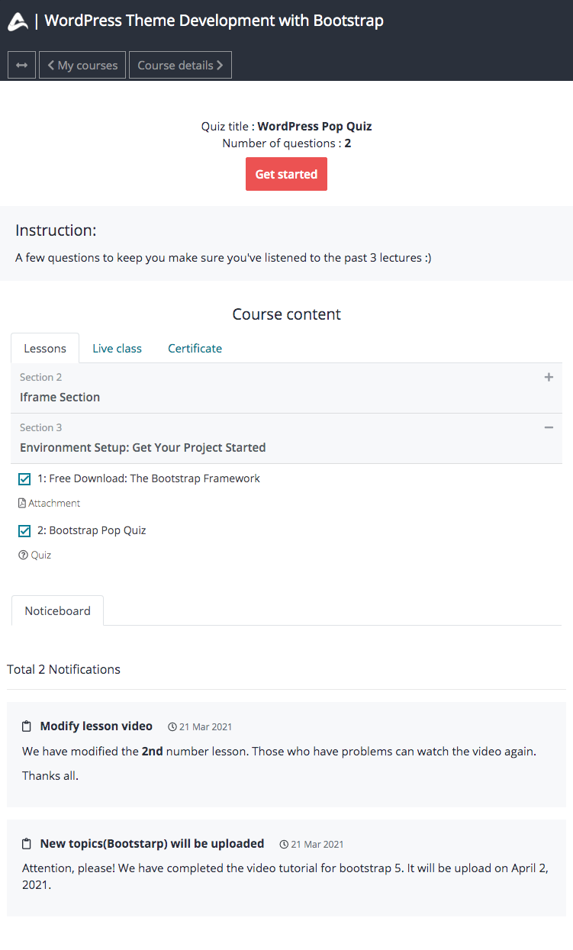Expand the Iframe Section with plus icon

coord(549,377)
